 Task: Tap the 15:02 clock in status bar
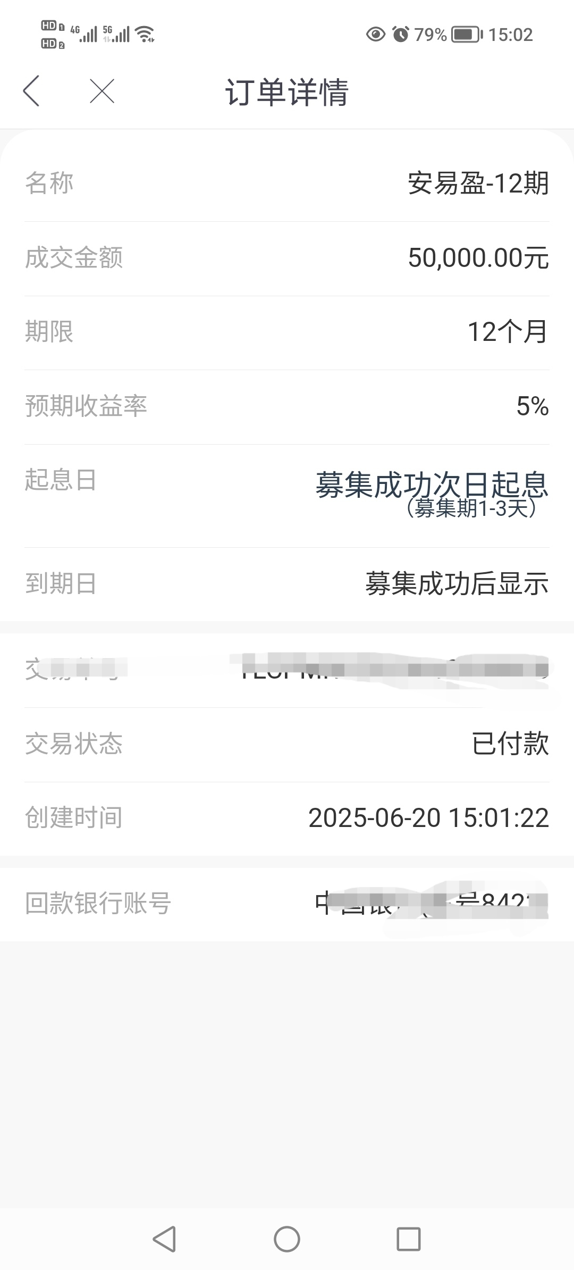(x=510, y=35)
